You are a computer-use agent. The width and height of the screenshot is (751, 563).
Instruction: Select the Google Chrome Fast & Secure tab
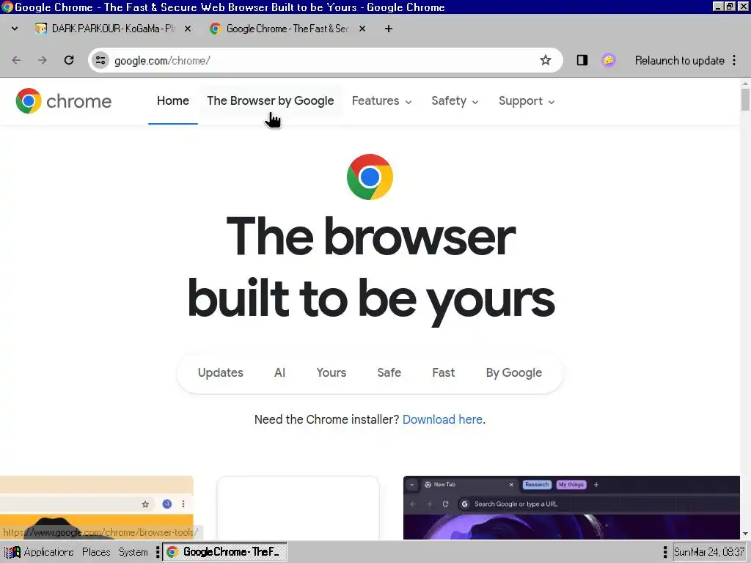[x=287, y=29]
